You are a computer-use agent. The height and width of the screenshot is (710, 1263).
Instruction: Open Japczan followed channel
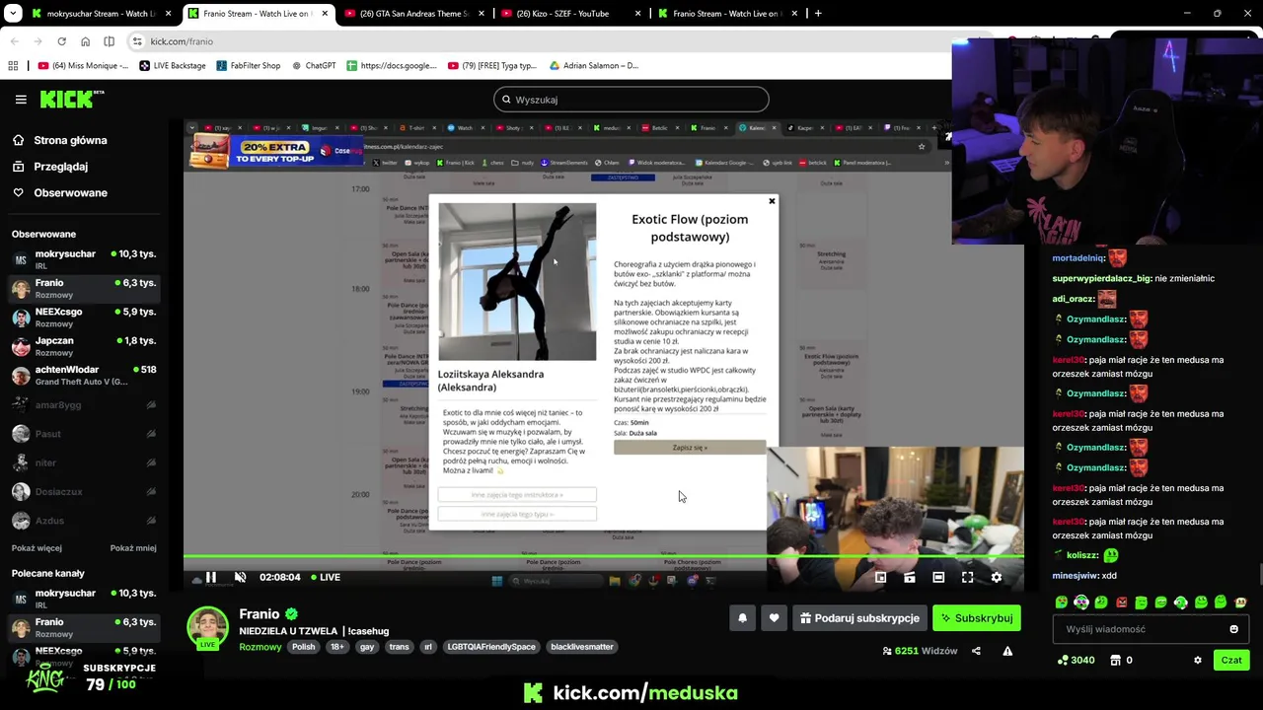click(x=84, y=346)
